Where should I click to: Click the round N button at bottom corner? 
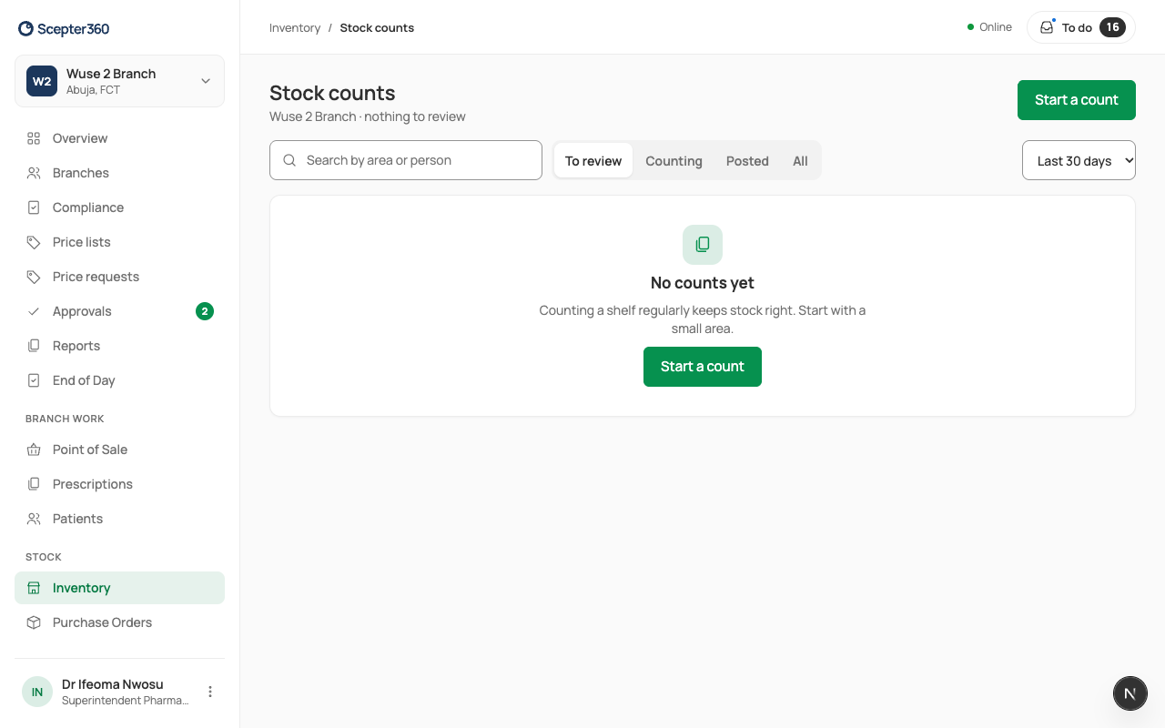(1130, 693)
